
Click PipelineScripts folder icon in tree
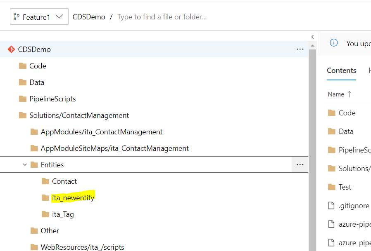(x=23, y=99)
